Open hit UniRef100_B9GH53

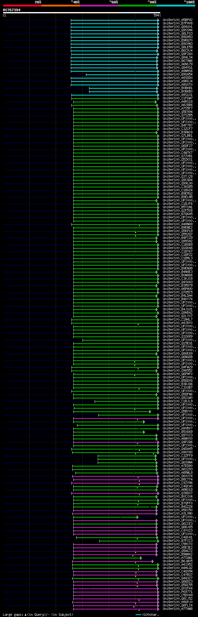178,37
